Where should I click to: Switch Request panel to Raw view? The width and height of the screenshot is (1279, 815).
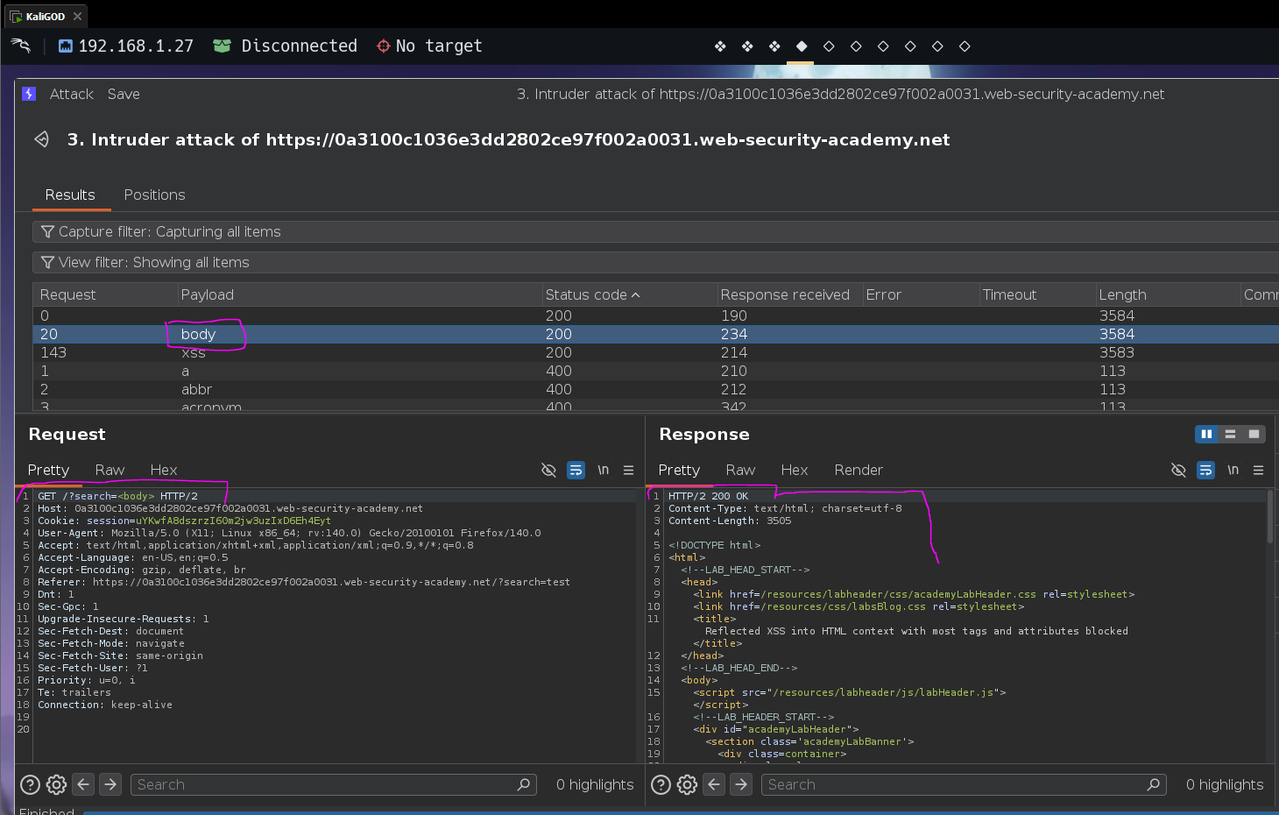(110, 470)
